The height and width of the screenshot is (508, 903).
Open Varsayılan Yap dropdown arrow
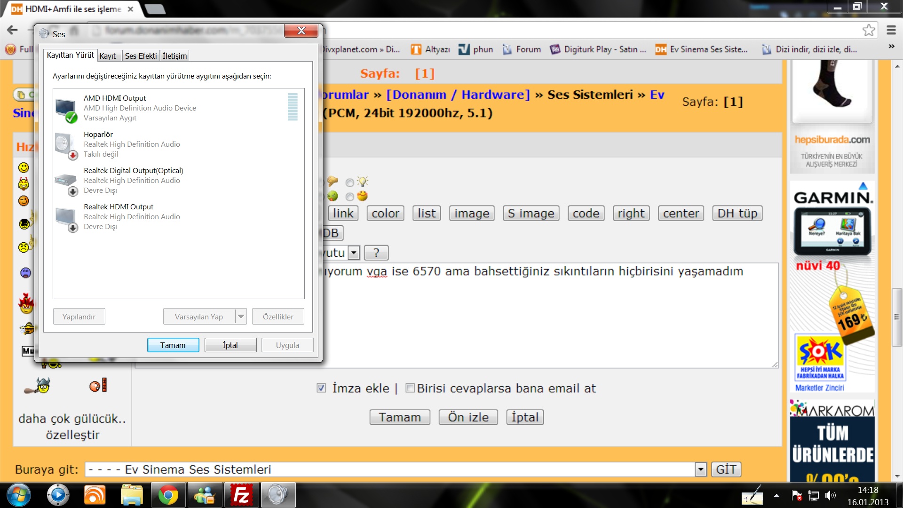(x=241, y=317)
